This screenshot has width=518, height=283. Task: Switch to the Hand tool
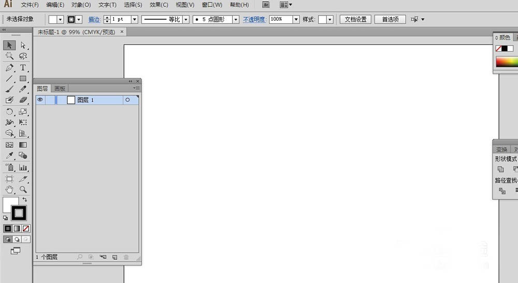pyautogui.click(x=9, y=190)
